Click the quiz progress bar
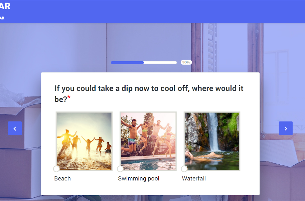Viewport: 305px width, 201px height. coord(144,62)
